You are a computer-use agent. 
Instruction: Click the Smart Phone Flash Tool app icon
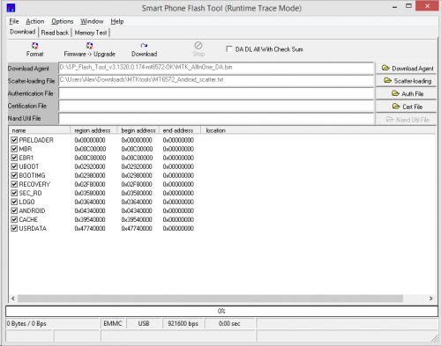11,8
